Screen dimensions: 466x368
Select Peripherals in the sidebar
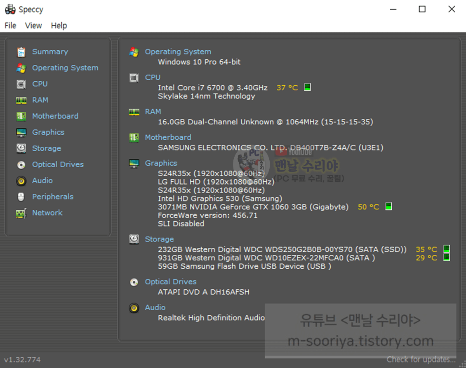tap(53, 197)
